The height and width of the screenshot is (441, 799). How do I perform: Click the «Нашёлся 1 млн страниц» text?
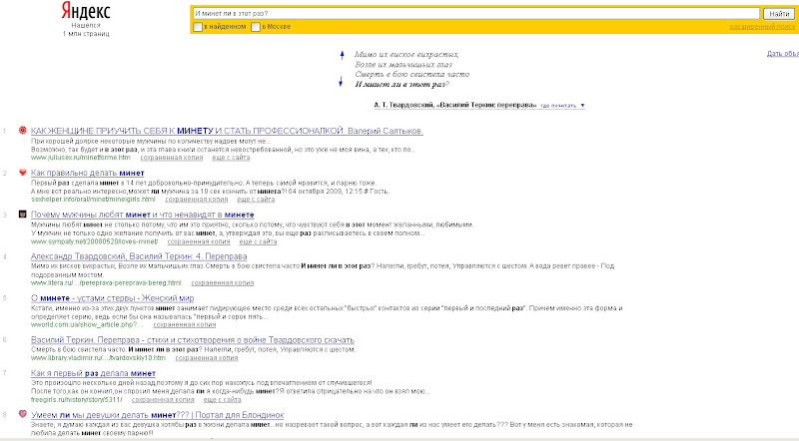click(86, 30)
